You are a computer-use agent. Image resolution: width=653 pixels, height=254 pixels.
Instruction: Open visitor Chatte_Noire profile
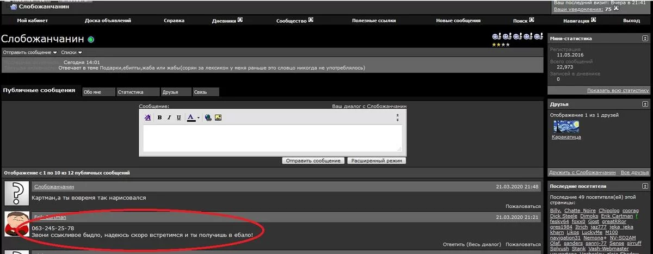click(x=580, y=210)
